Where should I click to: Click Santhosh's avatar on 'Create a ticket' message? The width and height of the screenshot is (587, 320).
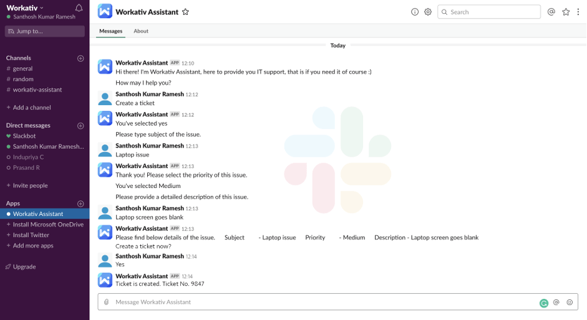pyautogui.click(x=105, y=99)
